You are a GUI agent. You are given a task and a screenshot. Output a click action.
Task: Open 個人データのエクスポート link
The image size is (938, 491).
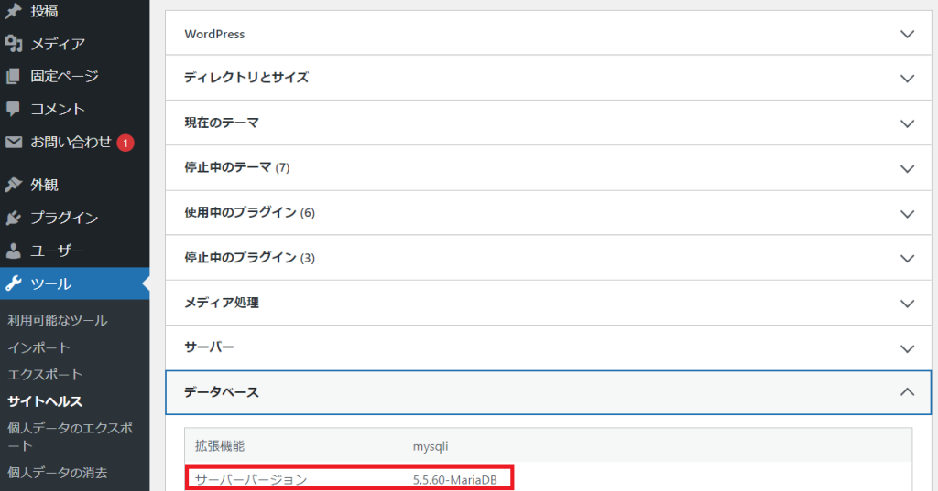pyautogui.click(x=70, y=437)
